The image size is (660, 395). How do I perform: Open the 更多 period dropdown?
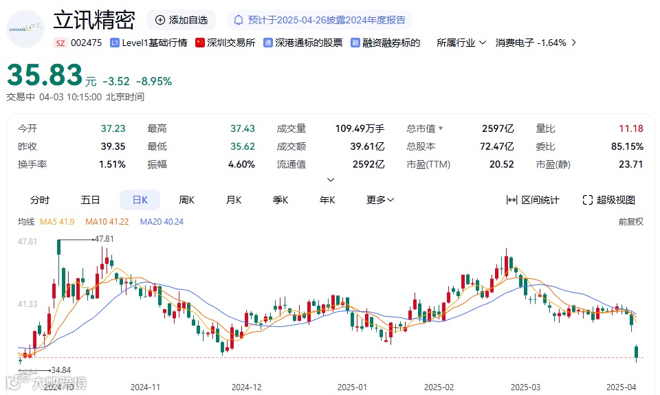(380, 200)
